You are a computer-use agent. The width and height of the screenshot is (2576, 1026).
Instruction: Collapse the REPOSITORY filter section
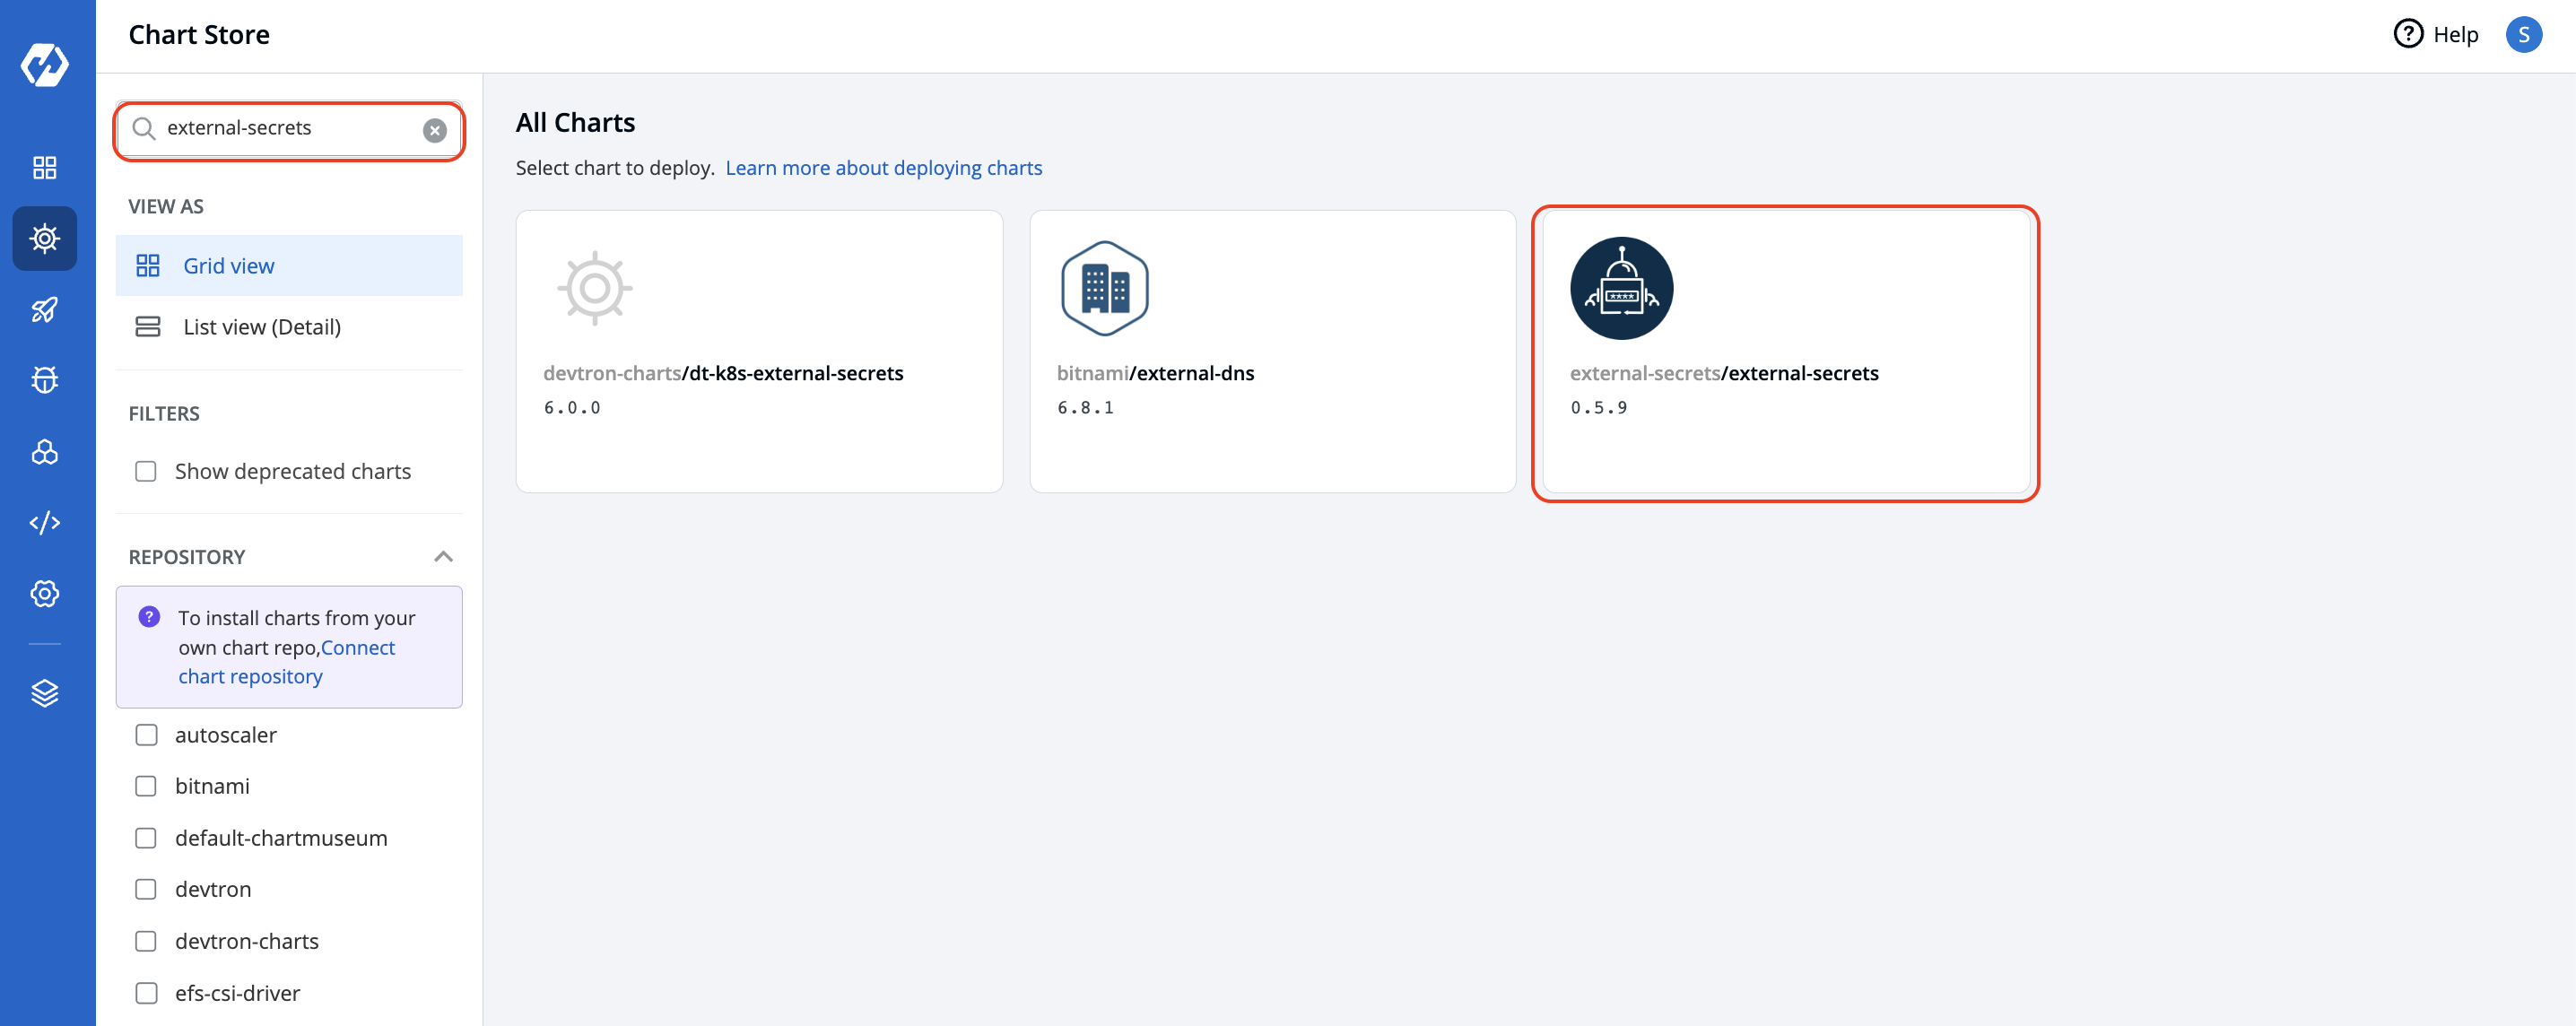445,556
